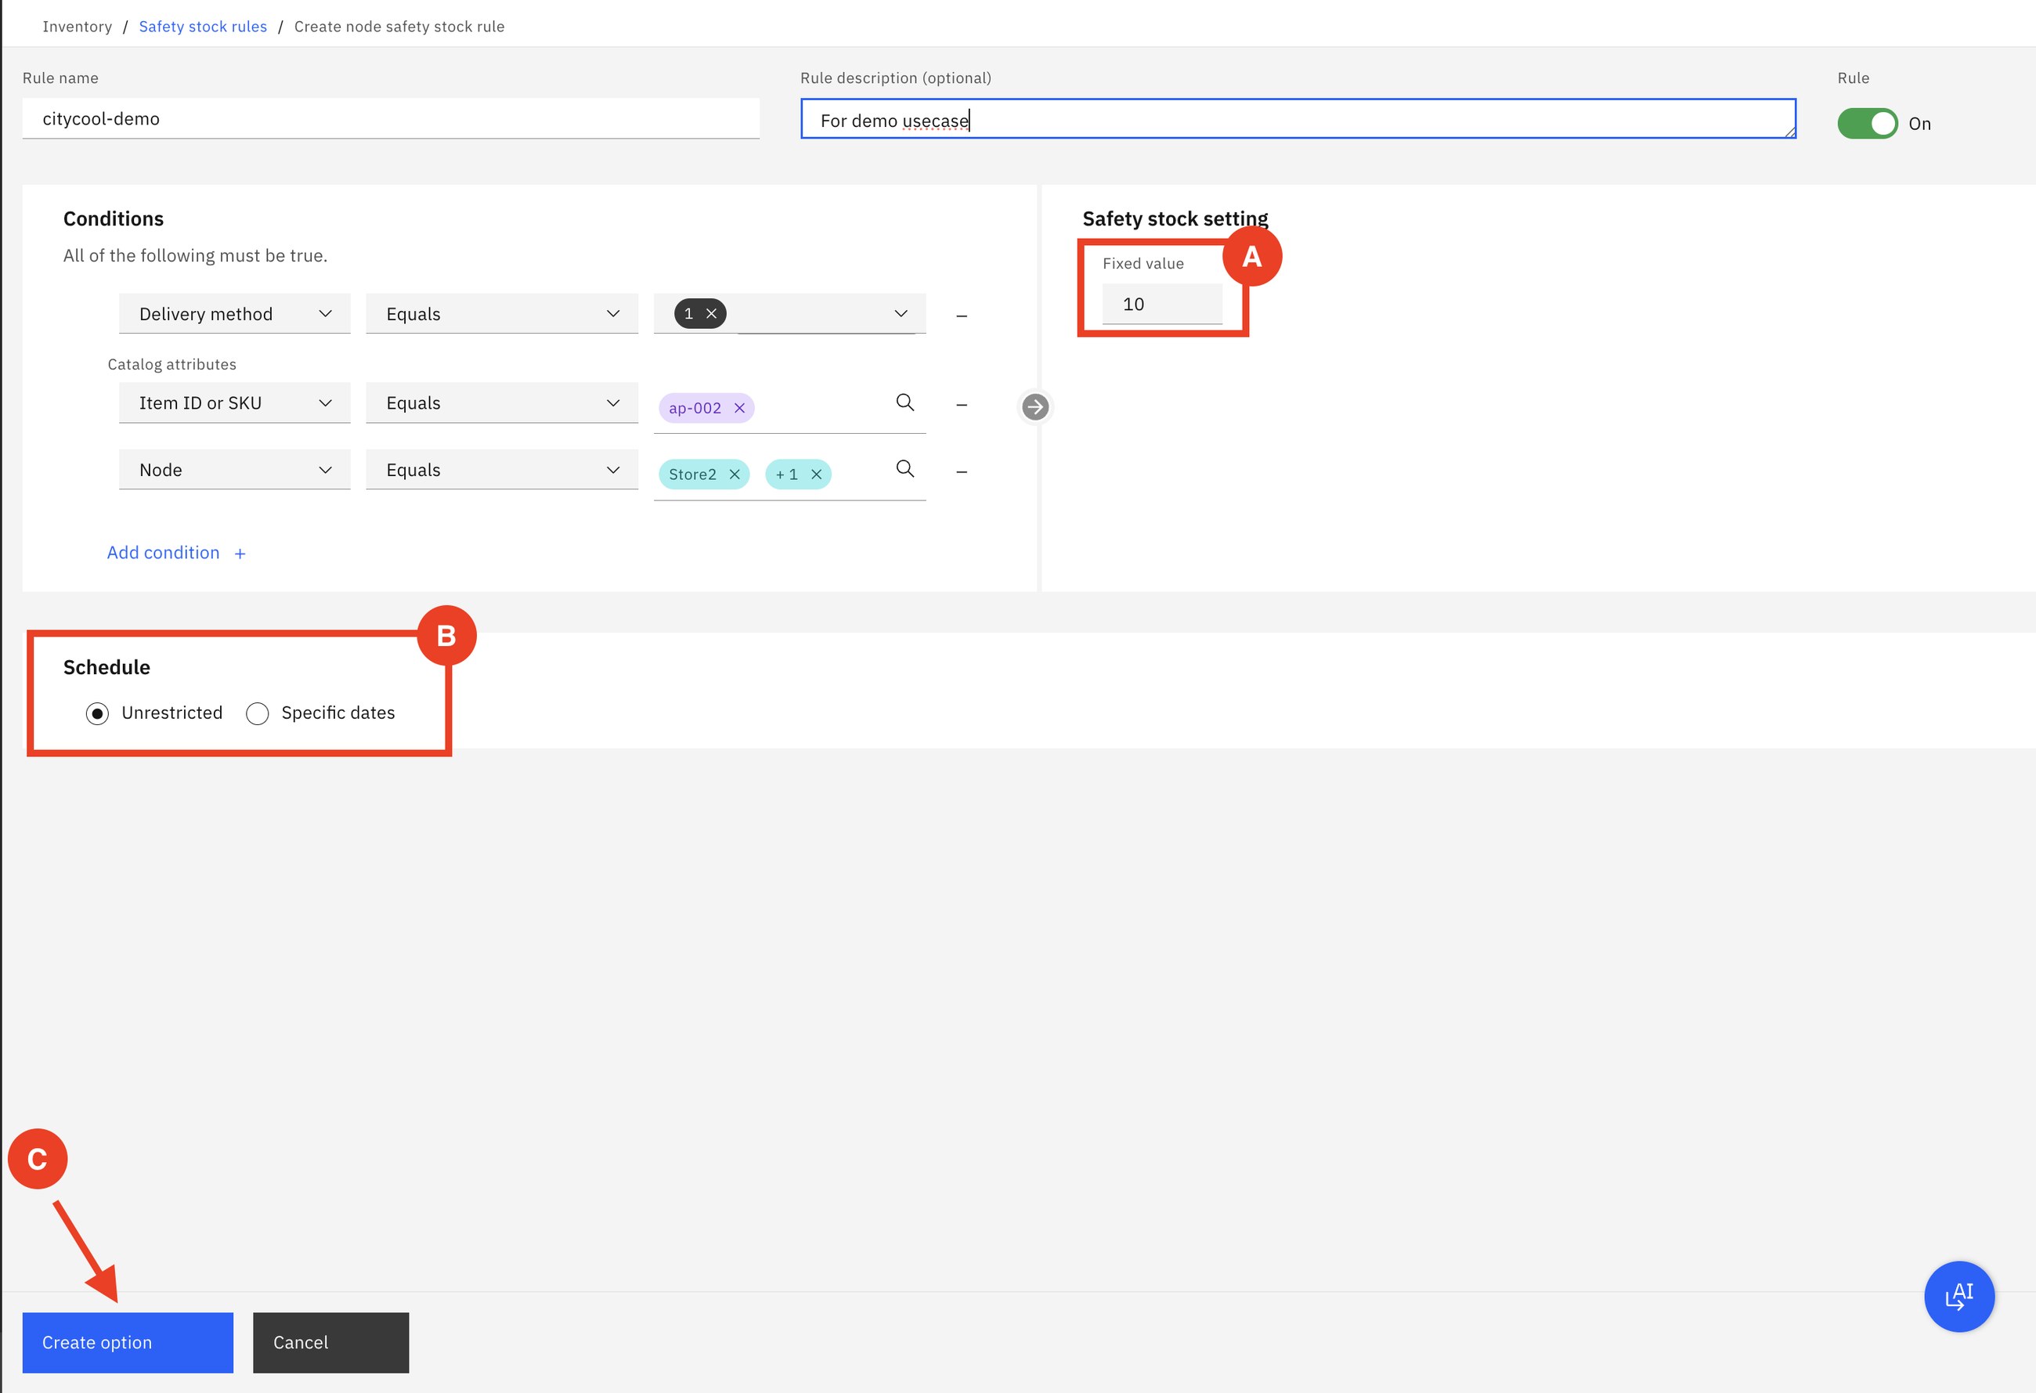
Task: Open the Equals operator dropdown for Delivery method
Action: (x=502, y=314)
